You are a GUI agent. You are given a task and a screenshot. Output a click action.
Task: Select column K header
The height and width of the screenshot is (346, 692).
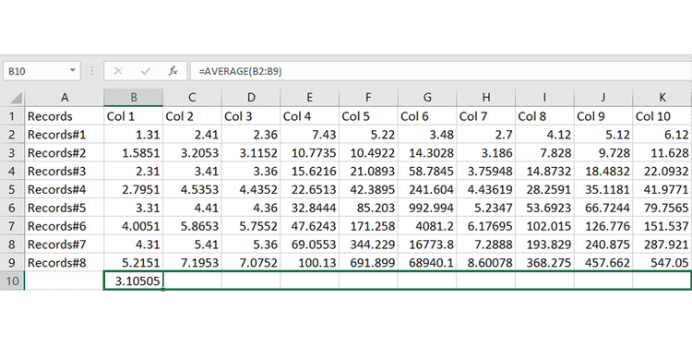point(662,98)
